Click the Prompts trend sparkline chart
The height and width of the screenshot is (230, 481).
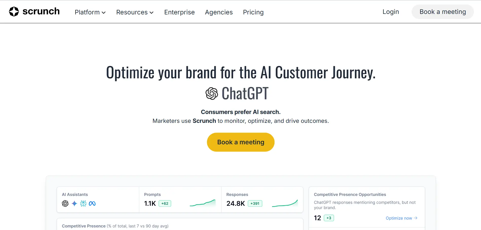[x=203, y=203]
